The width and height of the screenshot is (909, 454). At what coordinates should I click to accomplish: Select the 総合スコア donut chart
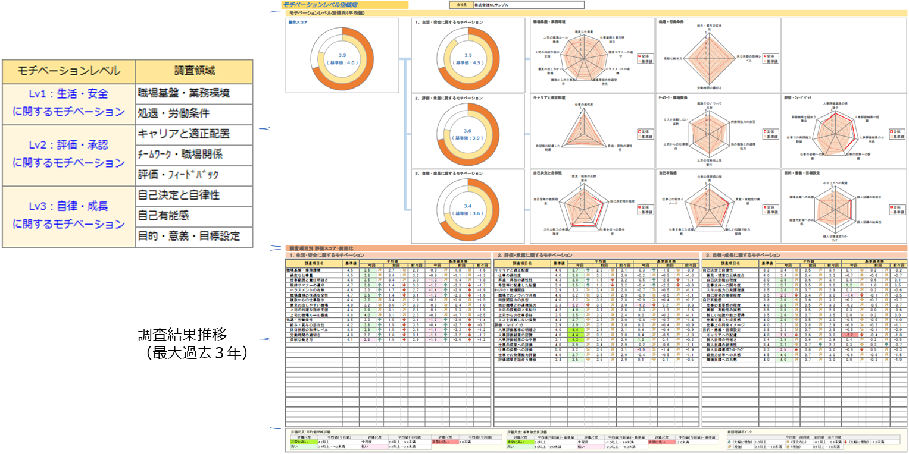[x=342, y=58]
